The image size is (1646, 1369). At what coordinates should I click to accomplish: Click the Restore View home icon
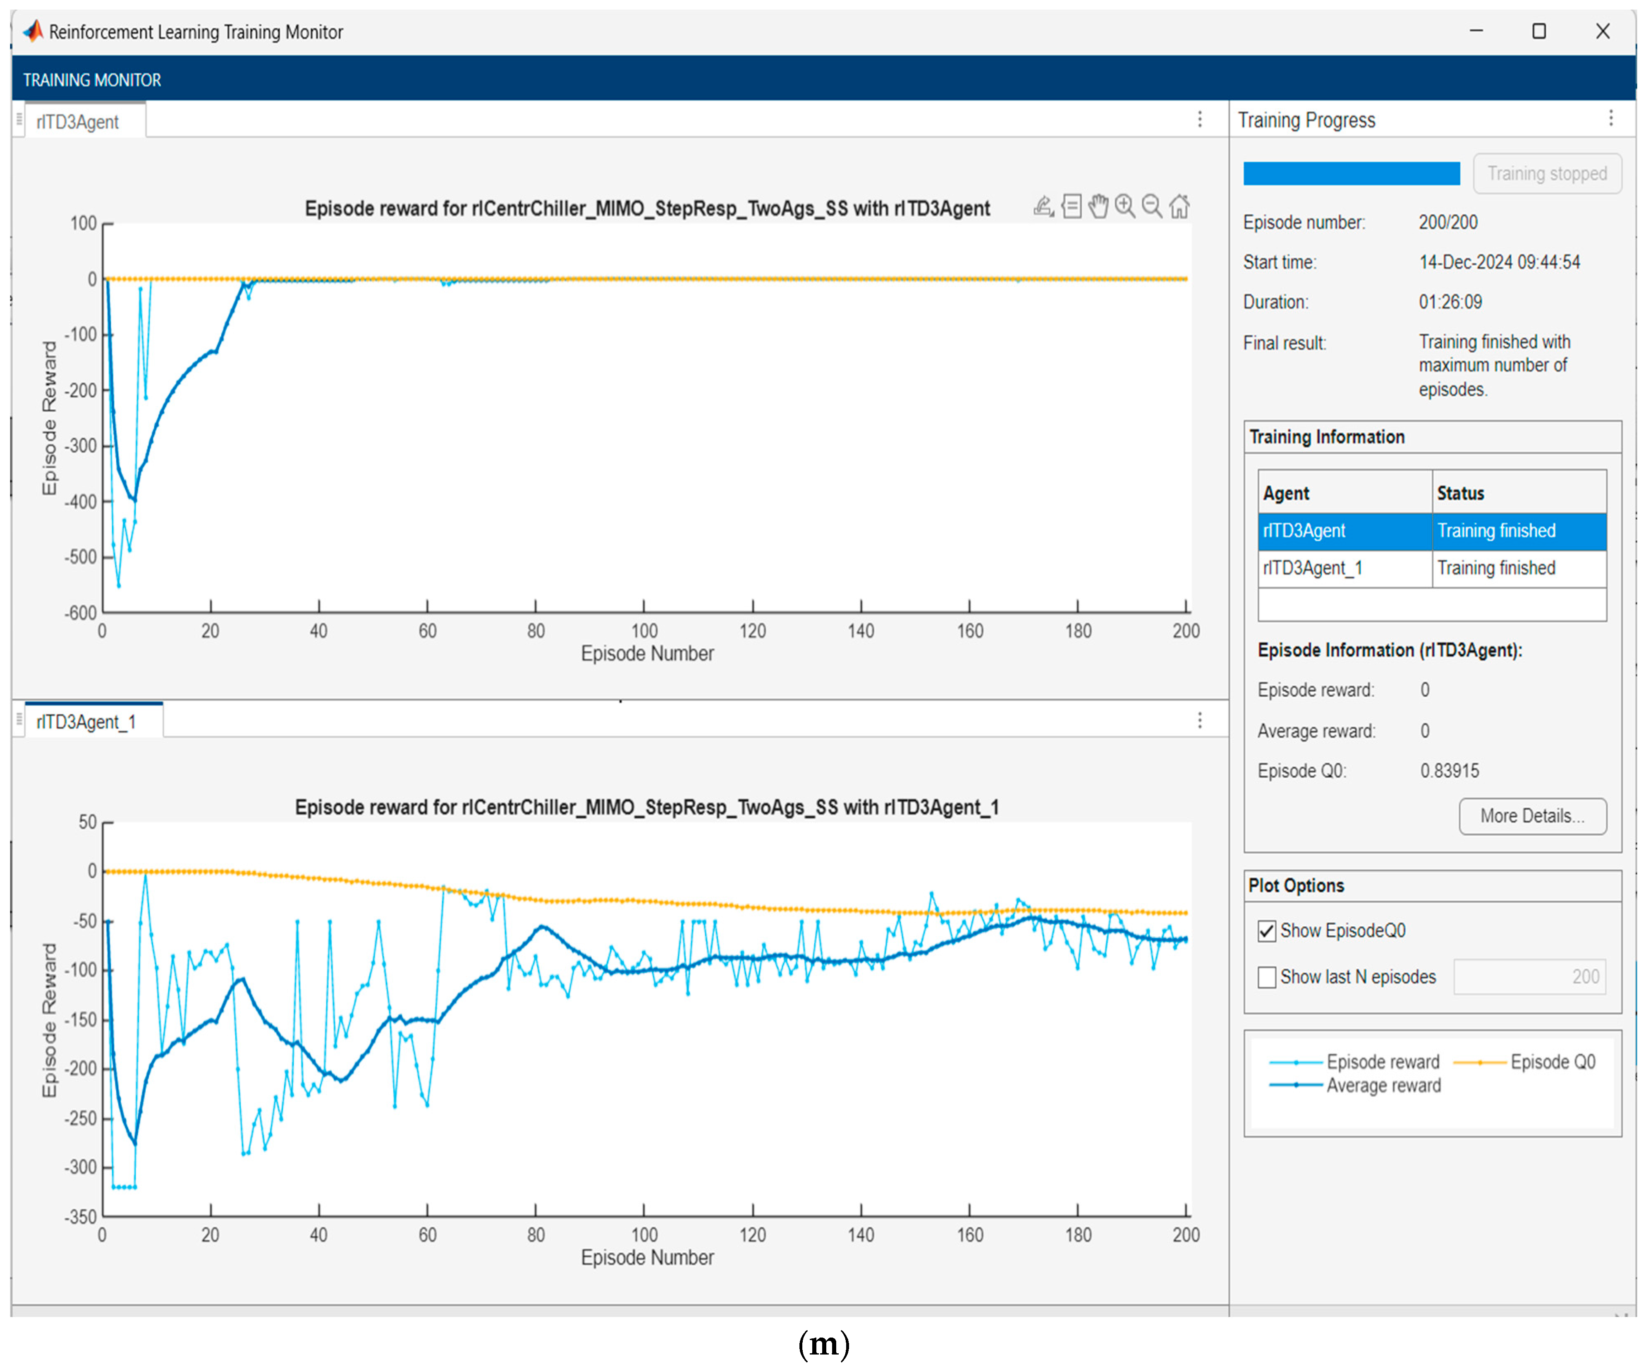(1179, 206)
